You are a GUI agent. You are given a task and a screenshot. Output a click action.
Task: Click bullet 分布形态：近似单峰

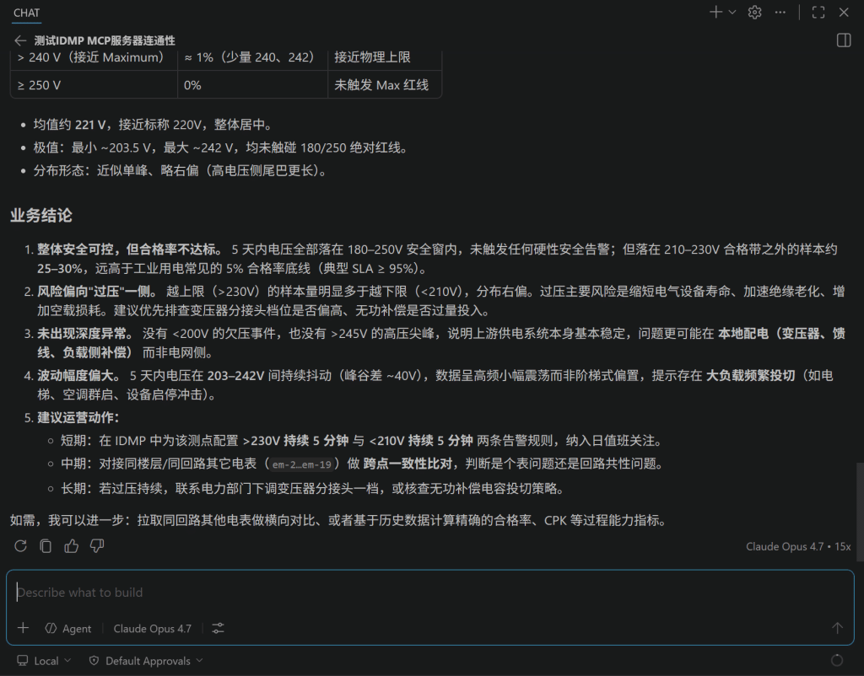point(182,170)
